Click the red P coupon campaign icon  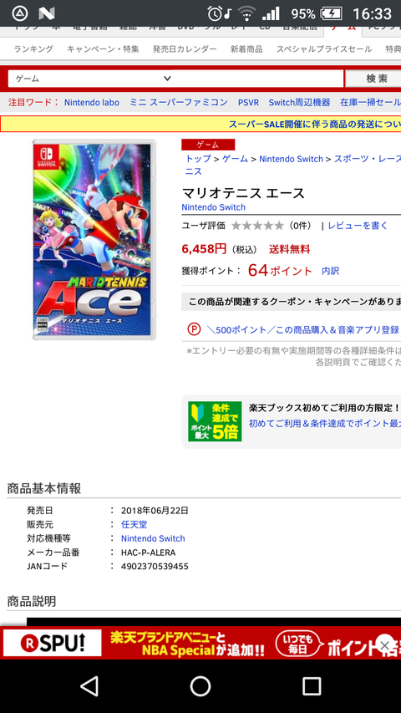click(194, 329)
